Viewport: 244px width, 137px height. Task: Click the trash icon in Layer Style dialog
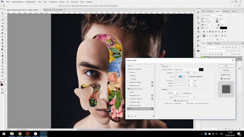154,116
